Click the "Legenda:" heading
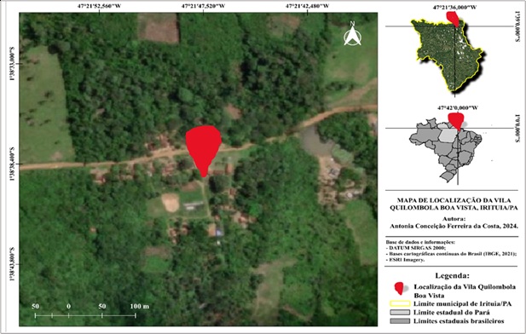Screen dimensions: 526x334 (x=452, y=276)
